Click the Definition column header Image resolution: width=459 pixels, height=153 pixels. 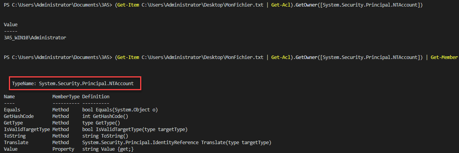96,97
